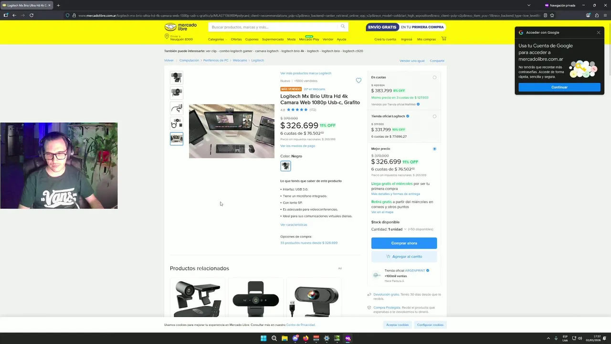Select first product thumbnail image
The height and width of the screenshot is (344, 611).
(177, 77)
